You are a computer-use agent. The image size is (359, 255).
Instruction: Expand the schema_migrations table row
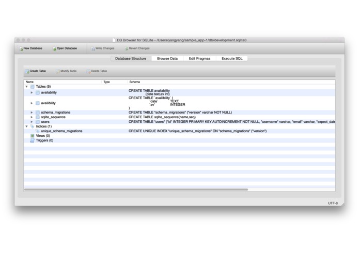(32, 113)
